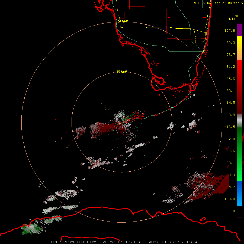Select the -32.0 velocity scale value

pos(230,139)
